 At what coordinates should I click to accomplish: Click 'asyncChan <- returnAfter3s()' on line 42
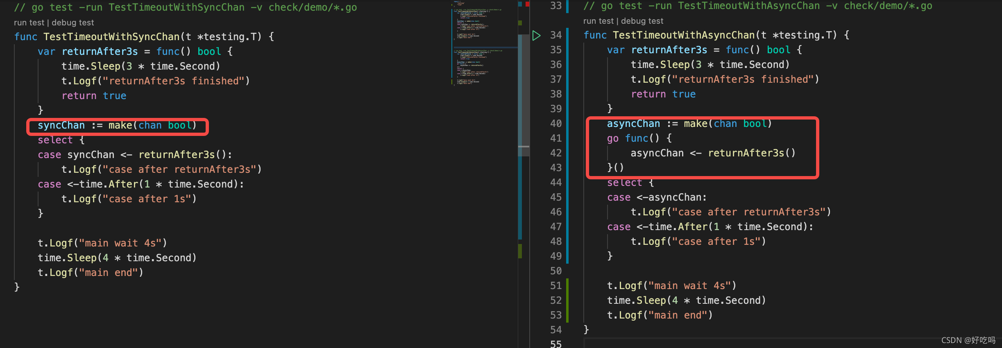coord(713,153)
